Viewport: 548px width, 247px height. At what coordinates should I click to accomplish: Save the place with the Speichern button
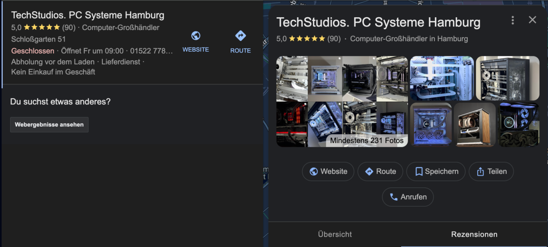coord(436,171)
